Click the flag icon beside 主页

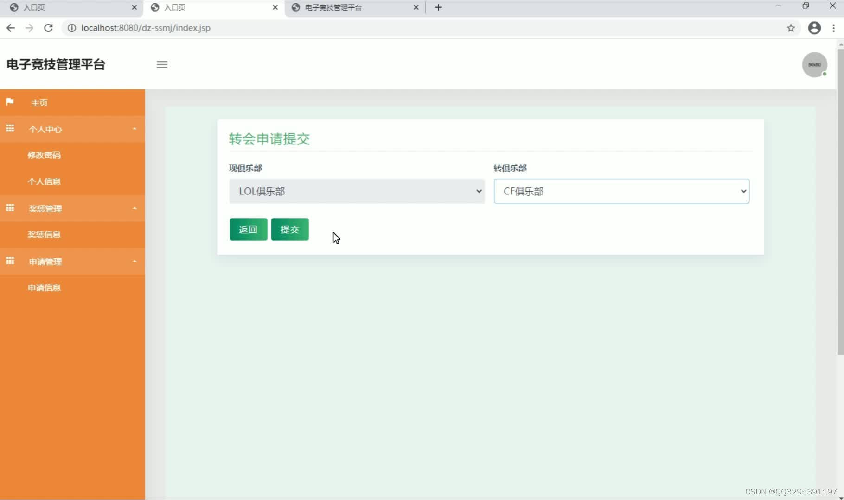point(10,102)
